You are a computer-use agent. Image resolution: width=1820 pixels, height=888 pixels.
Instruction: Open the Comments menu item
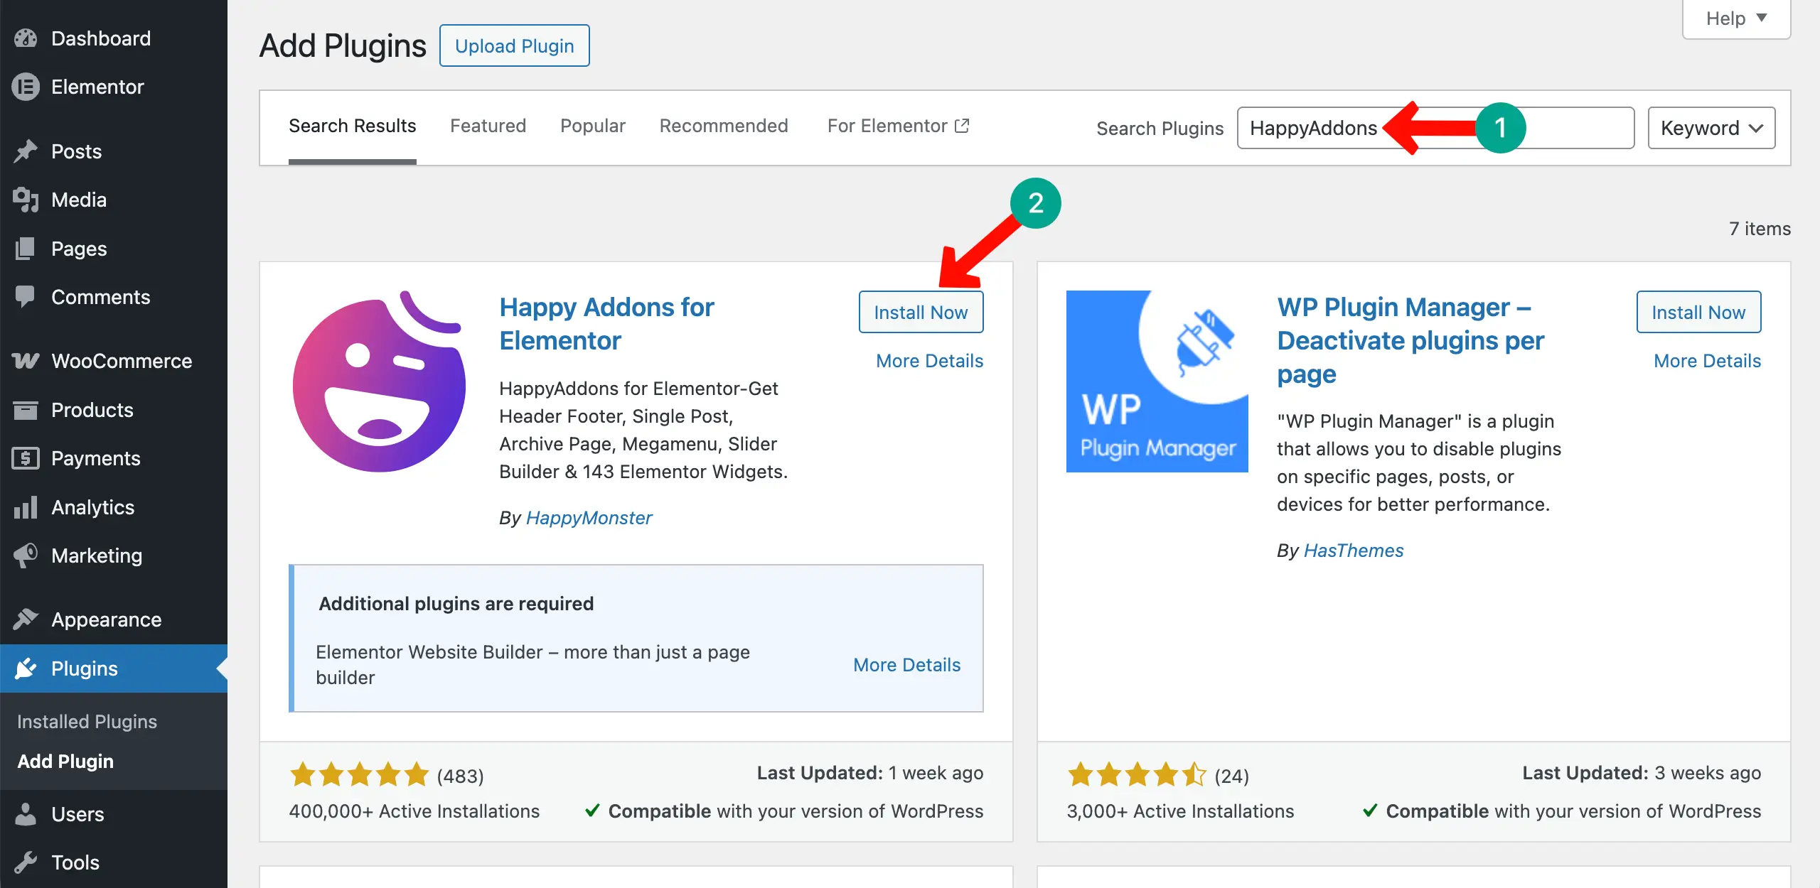[x=114, y=297]
